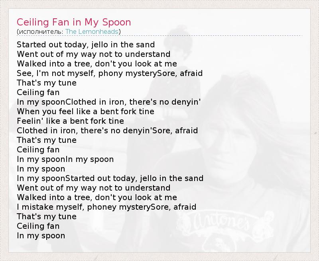Click the lyric 'Feelin' like a bent fork tine'
Viewport: 319px width, 261px height.
[x=70, y=121]
